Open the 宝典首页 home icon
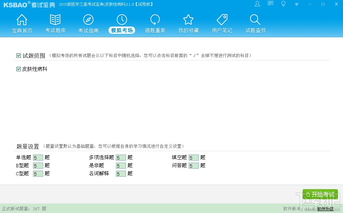Viewport: 343px width, 213px height. tap(22, 24)
